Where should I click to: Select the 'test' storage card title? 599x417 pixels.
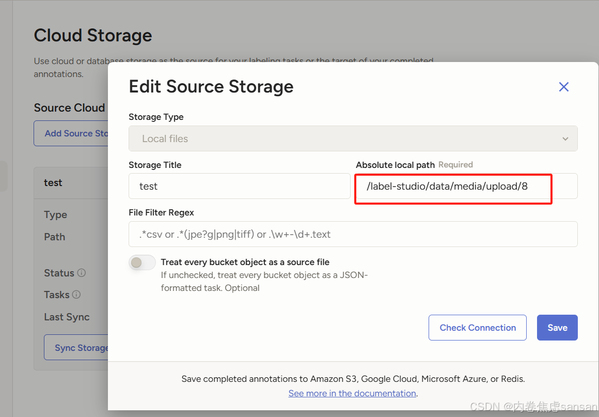point(53,182)
